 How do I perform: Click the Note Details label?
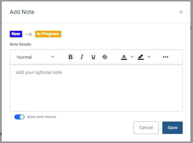21,44
